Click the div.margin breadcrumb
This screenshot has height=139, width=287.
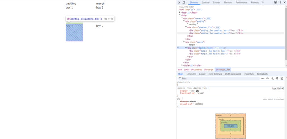click(209, 69)
